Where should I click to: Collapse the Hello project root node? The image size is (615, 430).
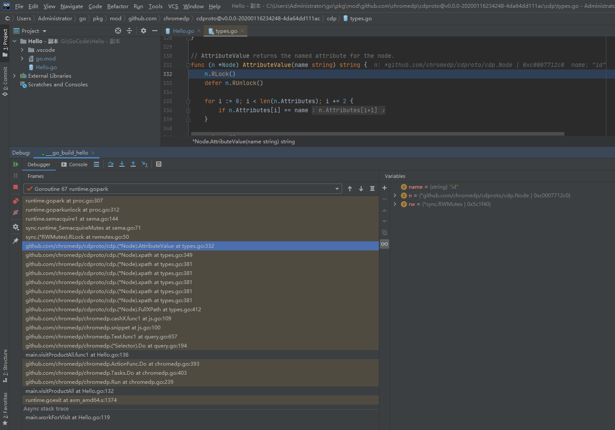click(x=14, y=41)
